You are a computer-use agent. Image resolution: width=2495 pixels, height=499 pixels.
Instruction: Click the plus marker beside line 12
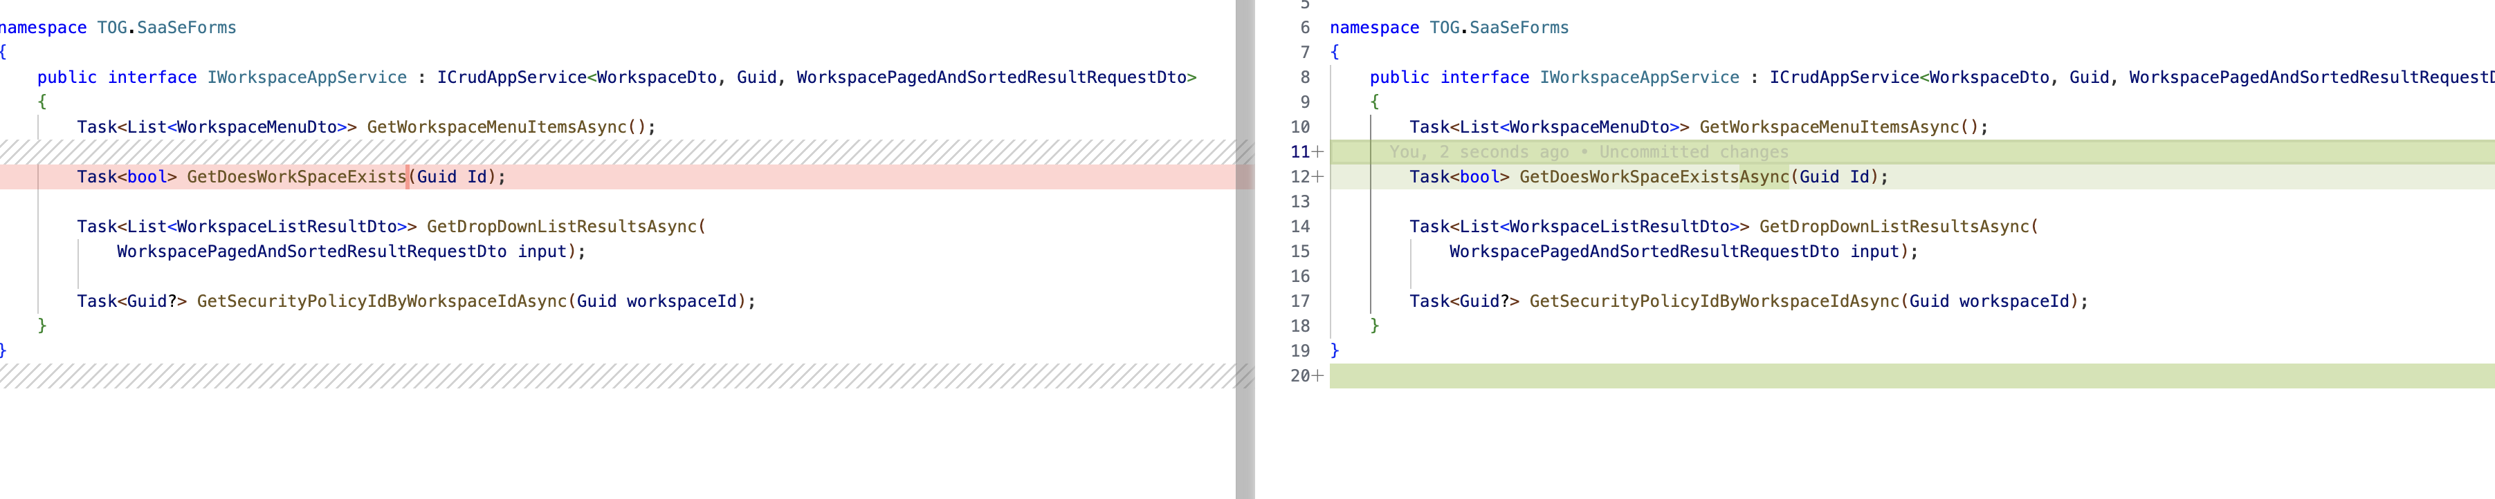(1318, 177)
